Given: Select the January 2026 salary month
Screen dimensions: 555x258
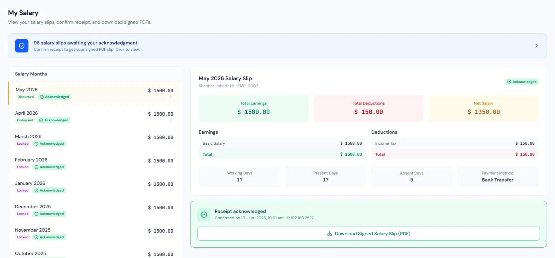Looking at the screenshot, I should click(95, 187).
